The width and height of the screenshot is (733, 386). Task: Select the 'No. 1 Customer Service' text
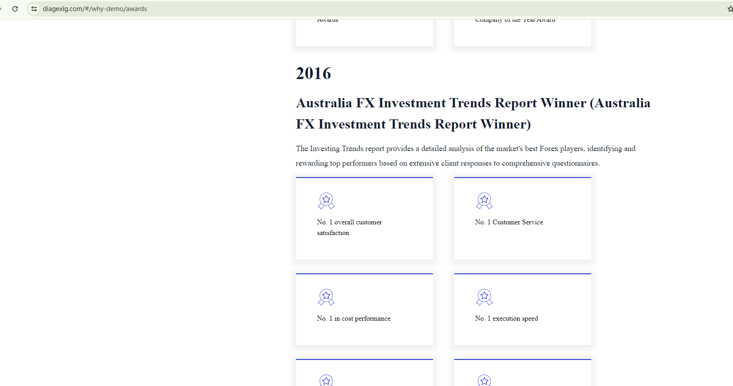(509, 222)
